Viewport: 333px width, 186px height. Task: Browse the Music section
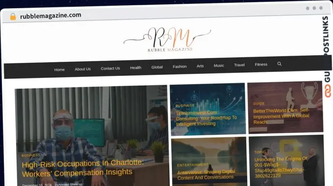tap(219, 65)
